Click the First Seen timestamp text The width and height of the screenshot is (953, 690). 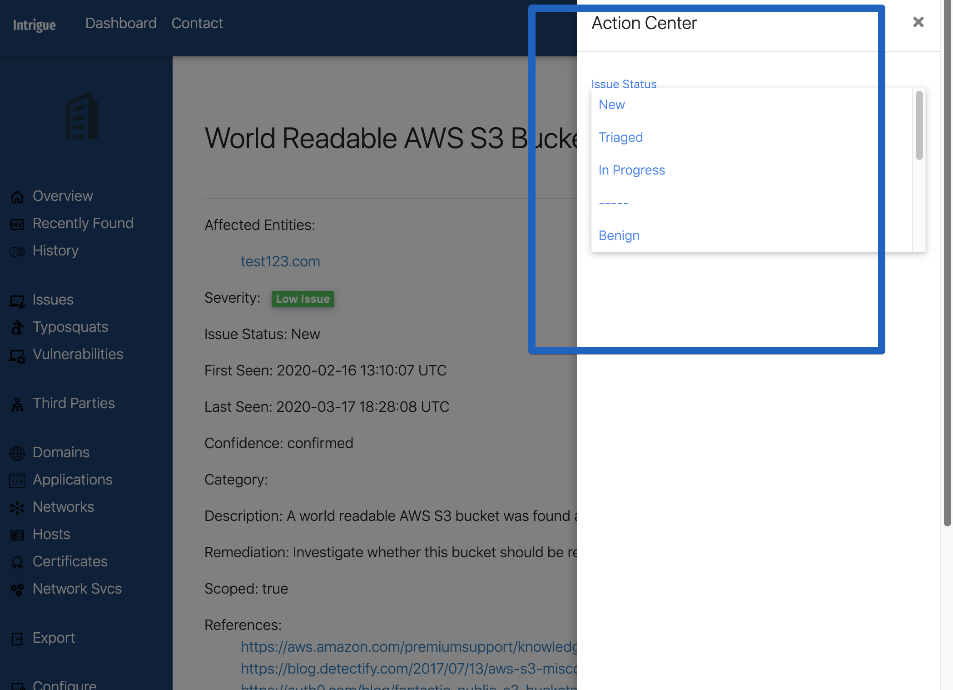tap(325, 370)
